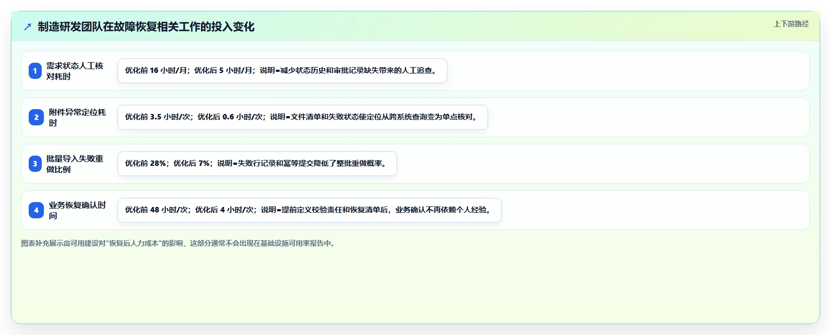The height and width of the screenshot is (335, 831).
Task: Select the 批量导入失败重做比例 label
Action: tap(75, 164)
